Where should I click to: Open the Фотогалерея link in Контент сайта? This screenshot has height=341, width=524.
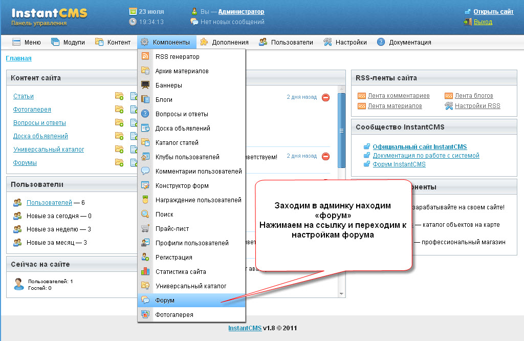[32, 110]
